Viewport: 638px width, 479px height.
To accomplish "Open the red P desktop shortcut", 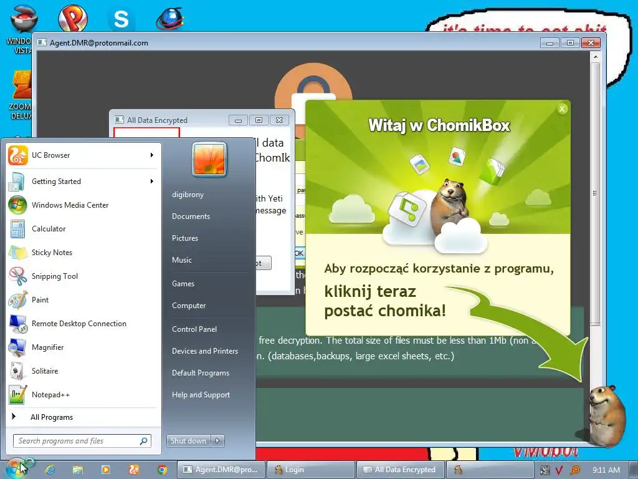I will pyautogui.click(x=73, y=18).
